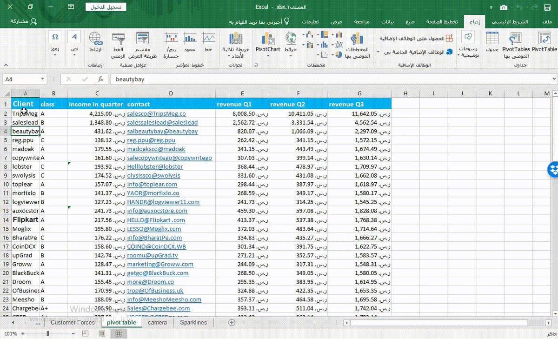Screen dimensions: 558x339
Task: Add a new sheet with plus button
Action: [232, 322]
